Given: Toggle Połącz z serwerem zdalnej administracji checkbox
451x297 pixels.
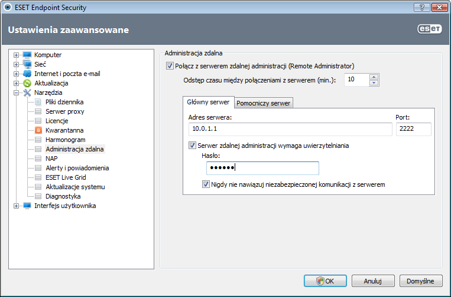Looking at the screenshot, I should [x=170, y=66].
